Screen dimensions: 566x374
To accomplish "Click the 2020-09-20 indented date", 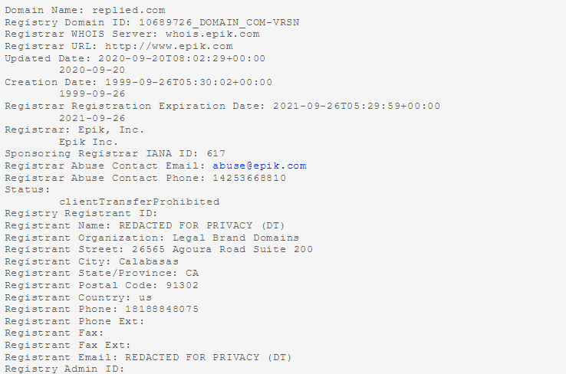I will tap(92, 70).
